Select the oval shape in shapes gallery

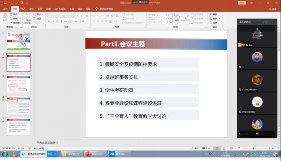coord(167,15)
